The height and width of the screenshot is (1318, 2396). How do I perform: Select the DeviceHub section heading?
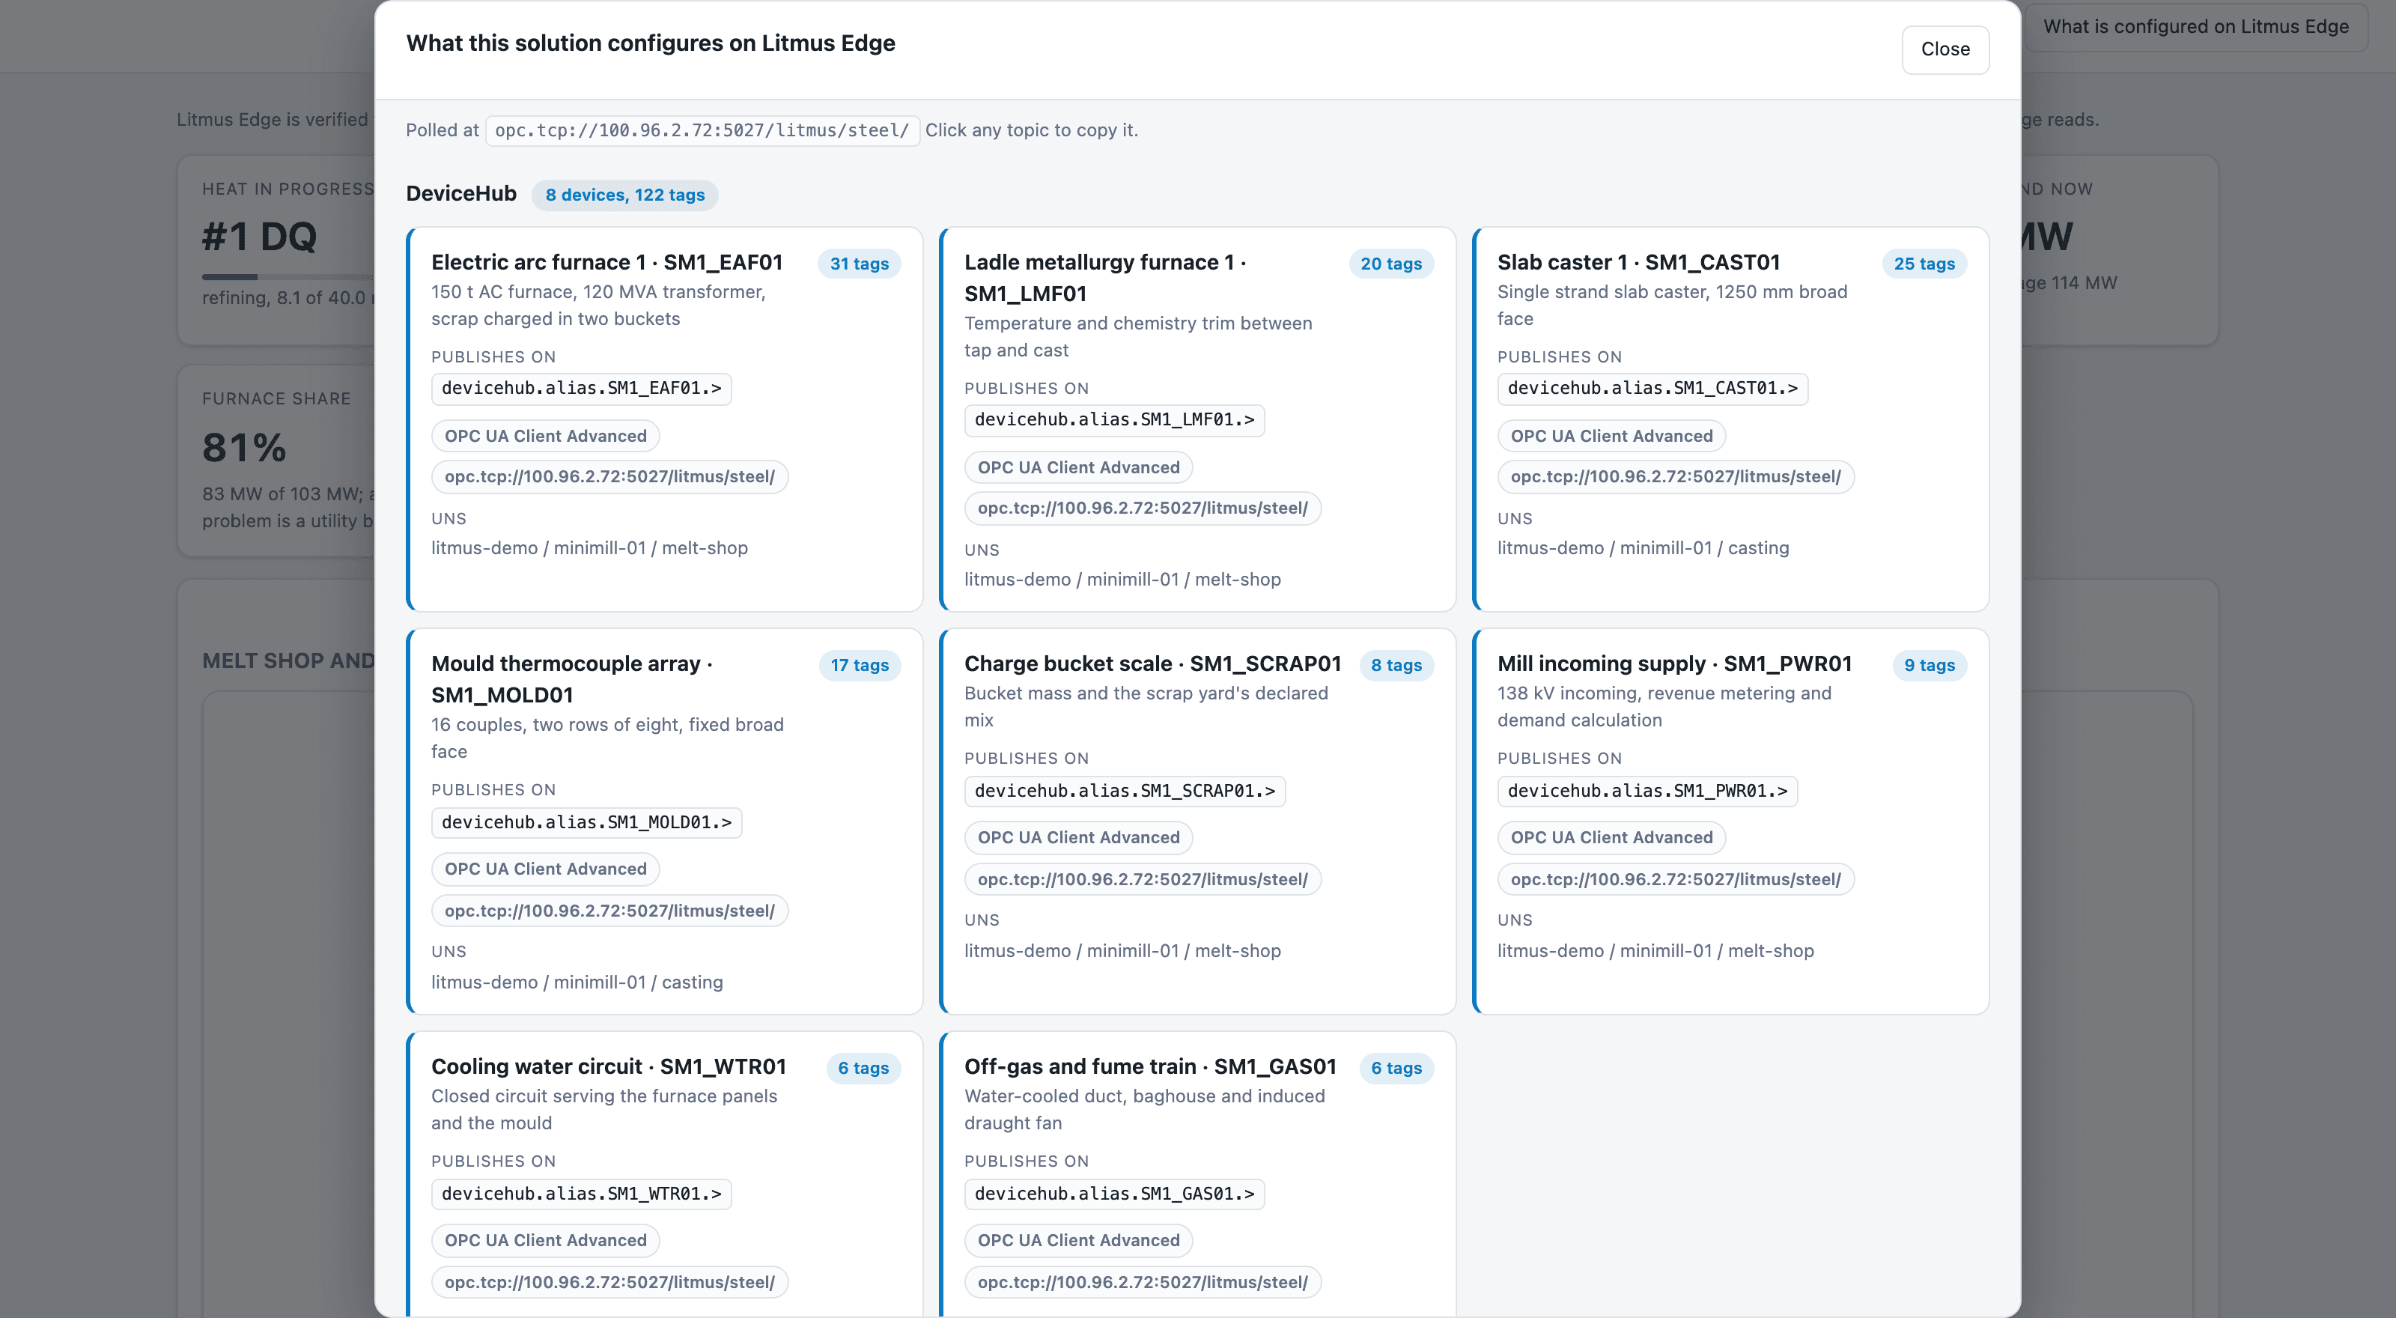461,193
